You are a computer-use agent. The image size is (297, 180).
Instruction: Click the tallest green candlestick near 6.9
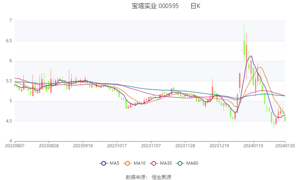244,48
